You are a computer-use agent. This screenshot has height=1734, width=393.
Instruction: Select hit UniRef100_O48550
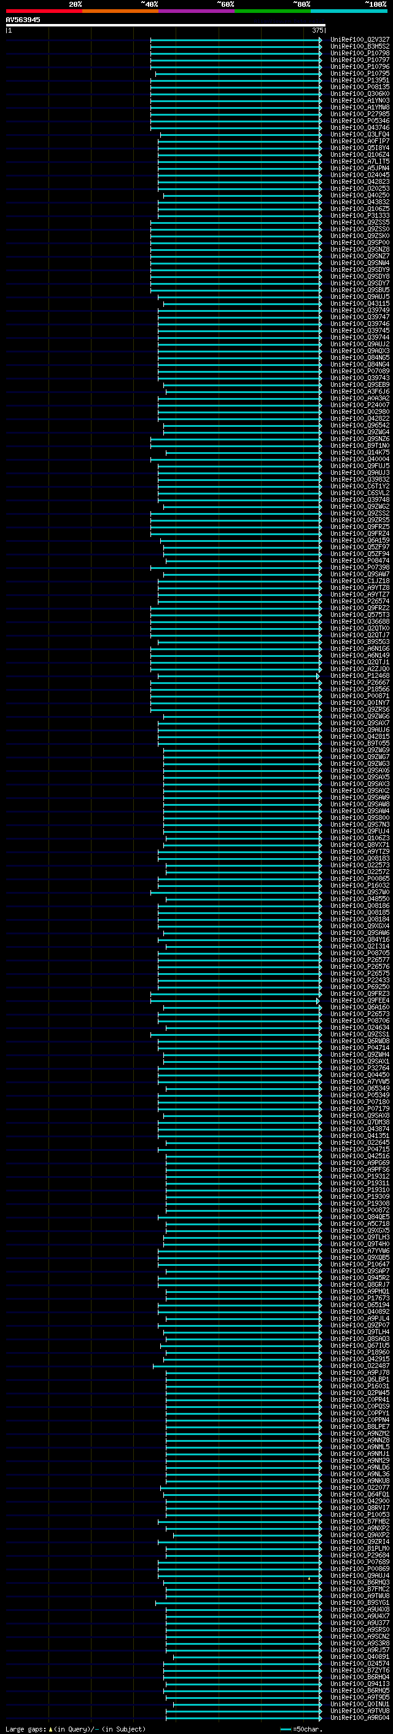point(359,899)
